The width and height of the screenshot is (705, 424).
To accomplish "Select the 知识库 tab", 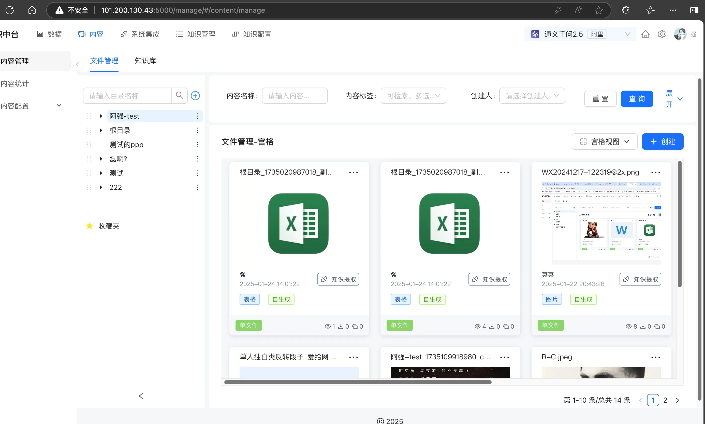I will click(145, 61).
